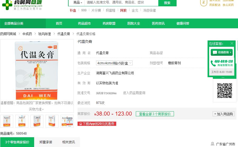Click 查看全部3个商家报价 button
Image resolution: width=238 pixels, height=147 pixels.
tap(155, 114)
